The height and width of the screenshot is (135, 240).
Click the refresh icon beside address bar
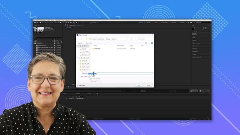(131, 39)
